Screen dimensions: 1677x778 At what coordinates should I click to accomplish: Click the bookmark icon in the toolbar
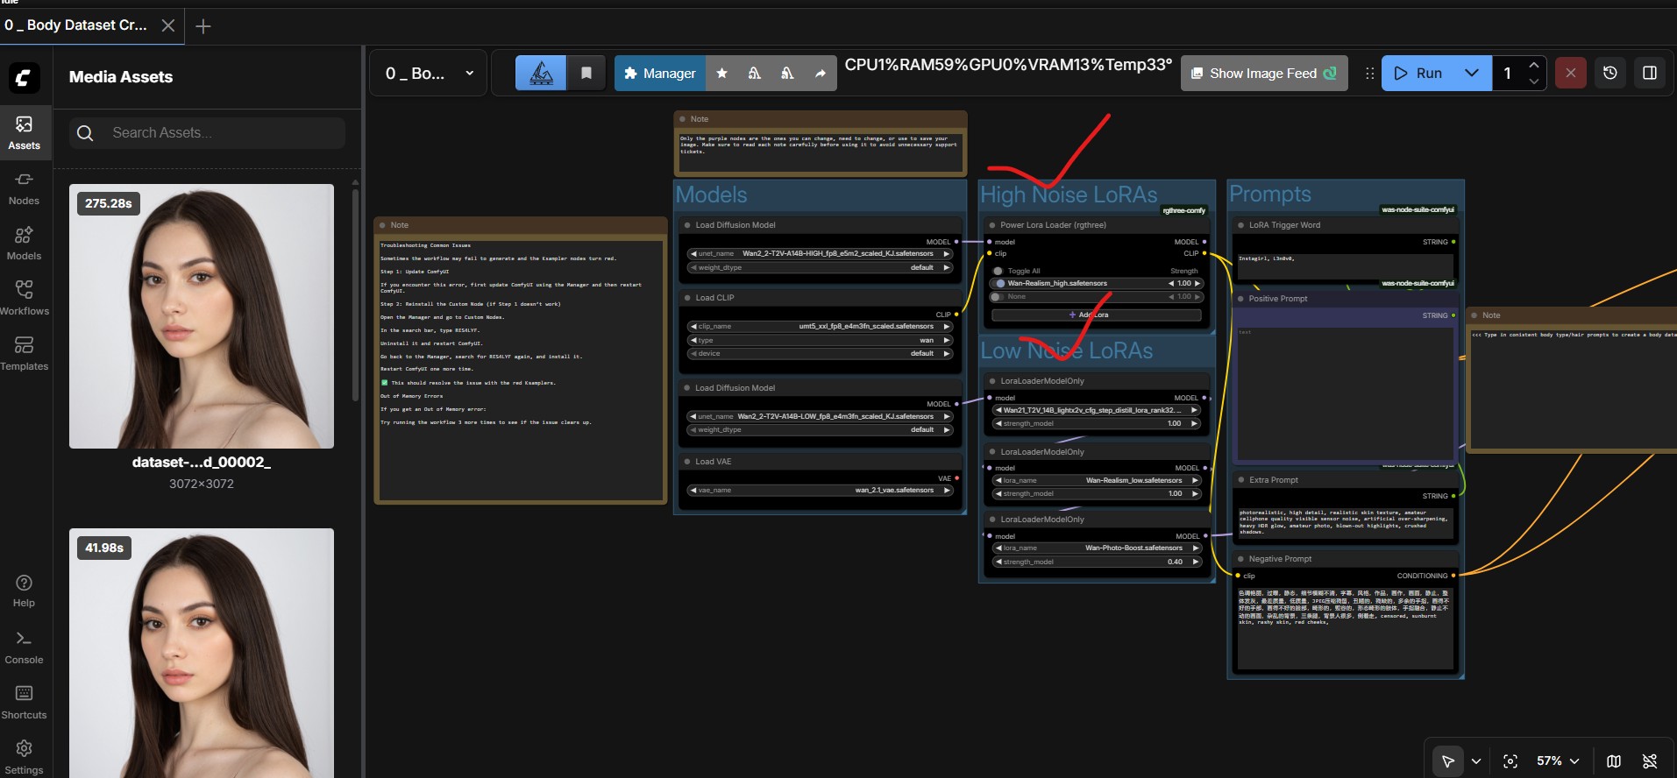pyautogui.click(x=586, y=74)
